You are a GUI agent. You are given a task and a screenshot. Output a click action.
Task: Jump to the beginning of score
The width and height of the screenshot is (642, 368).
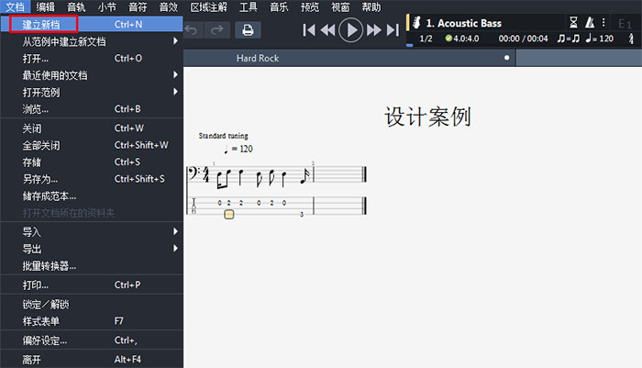pos(309,30)
